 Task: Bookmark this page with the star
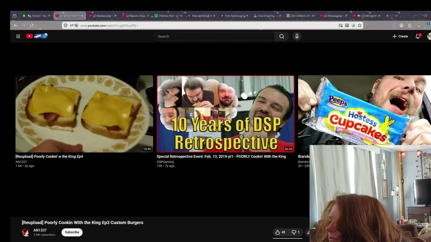tap(360, 25)
